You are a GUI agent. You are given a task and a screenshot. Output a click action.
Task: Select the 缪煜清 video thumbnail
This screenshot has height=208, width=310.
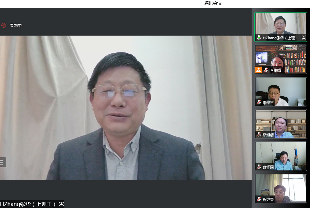(281, 122)
